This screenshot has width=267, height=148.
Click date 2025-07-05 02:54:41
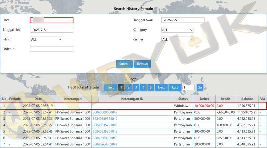tap(38, 144)
